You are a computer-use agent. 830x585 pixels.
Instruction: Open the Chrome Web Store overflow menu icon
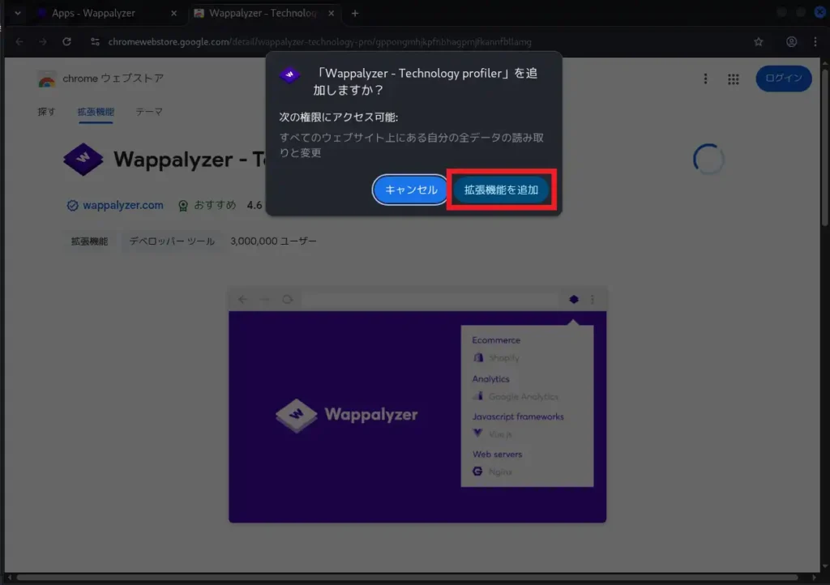[x=705, y=79]
